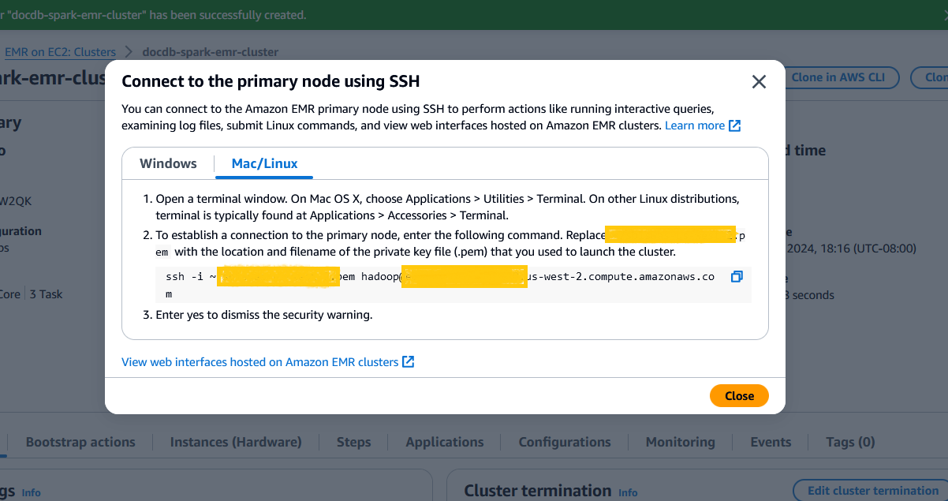
Task: Go to EMR on EC2: Clusters breadcrumb
Action: [x=60, y=52]
